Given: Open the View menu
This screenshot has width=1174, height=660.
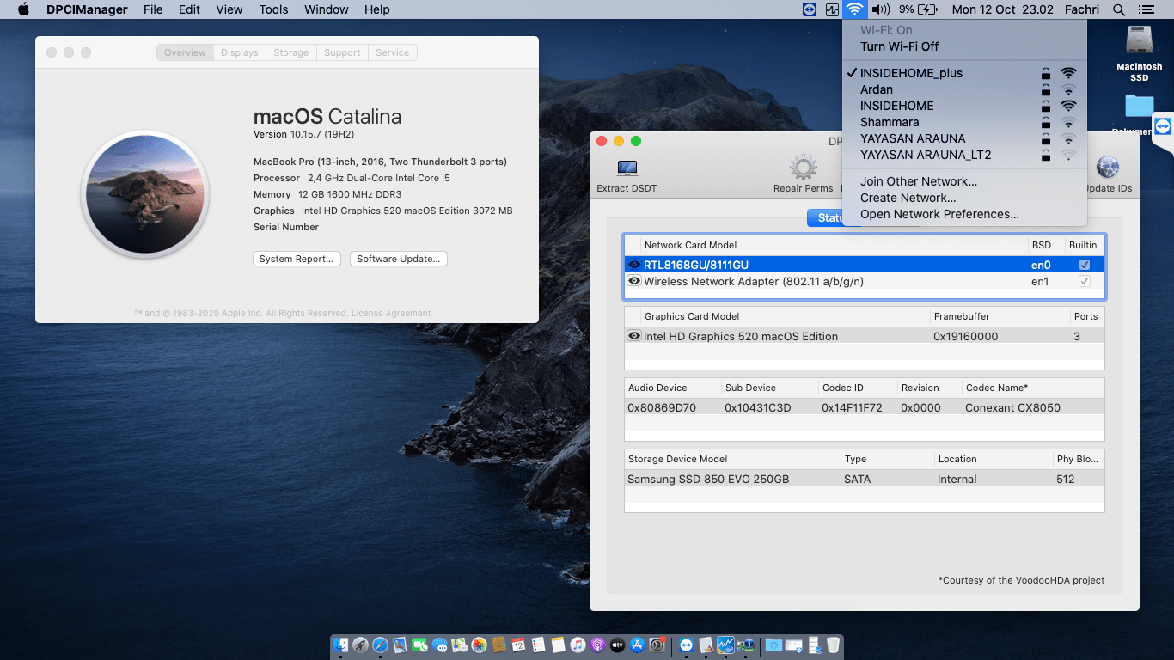Looking at the screenshot, I should 229,9.
